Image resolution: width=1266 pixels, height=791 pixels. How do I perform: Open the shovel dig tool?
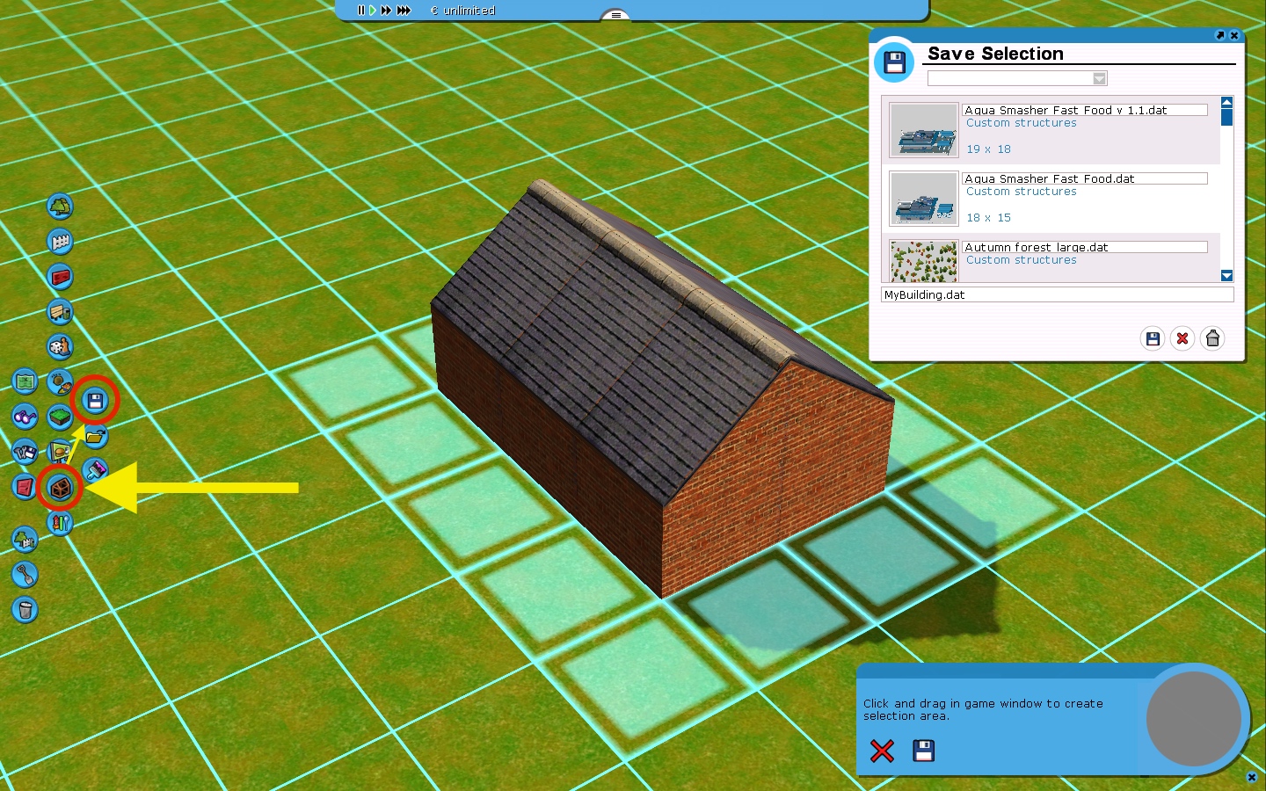[x=25, y=575]
